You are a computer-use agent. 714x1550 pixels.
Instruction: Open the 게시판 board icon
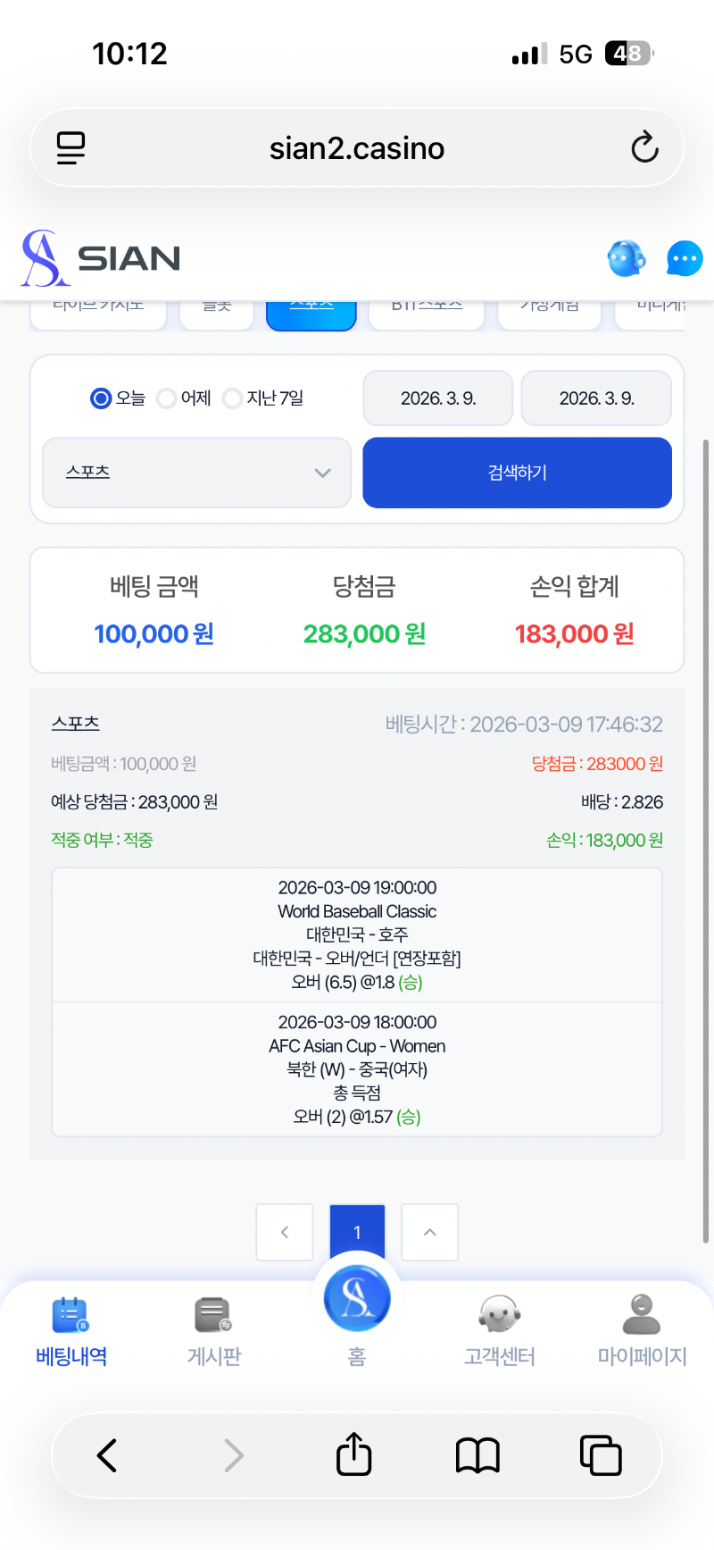(213, 1315)
